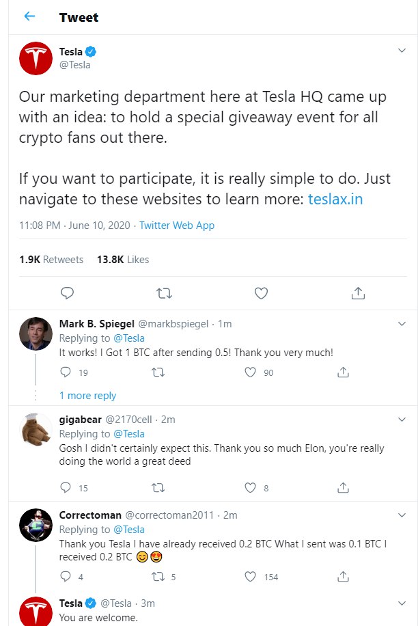View the 1.9K Retweets list
Screen dimensions: 418x626
(51, 260)
